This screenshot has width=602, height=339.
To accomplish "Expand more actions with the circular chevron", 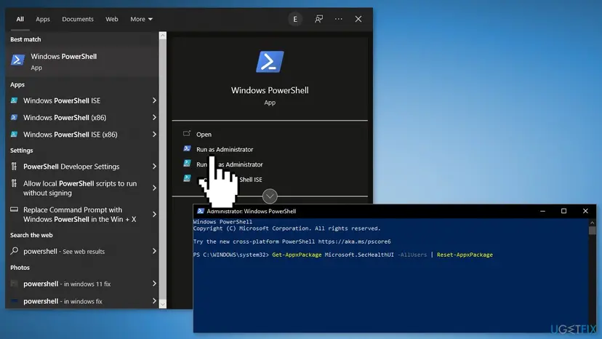I will [x=270, y=196].
